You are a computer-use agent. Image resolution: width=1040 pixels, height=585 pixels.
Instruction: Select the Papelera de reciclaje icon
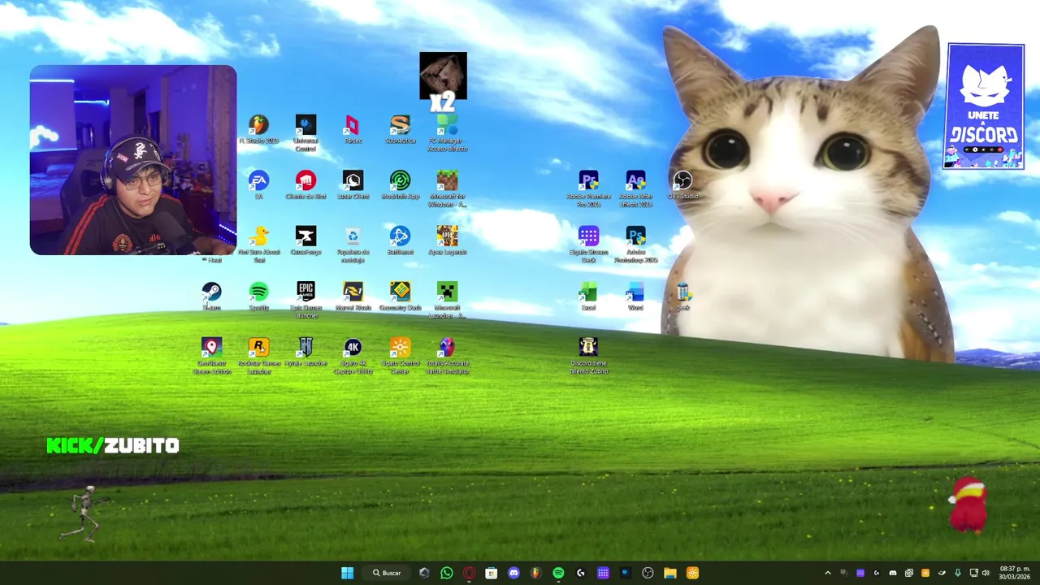pyautogui.click(x=353, y=245)
